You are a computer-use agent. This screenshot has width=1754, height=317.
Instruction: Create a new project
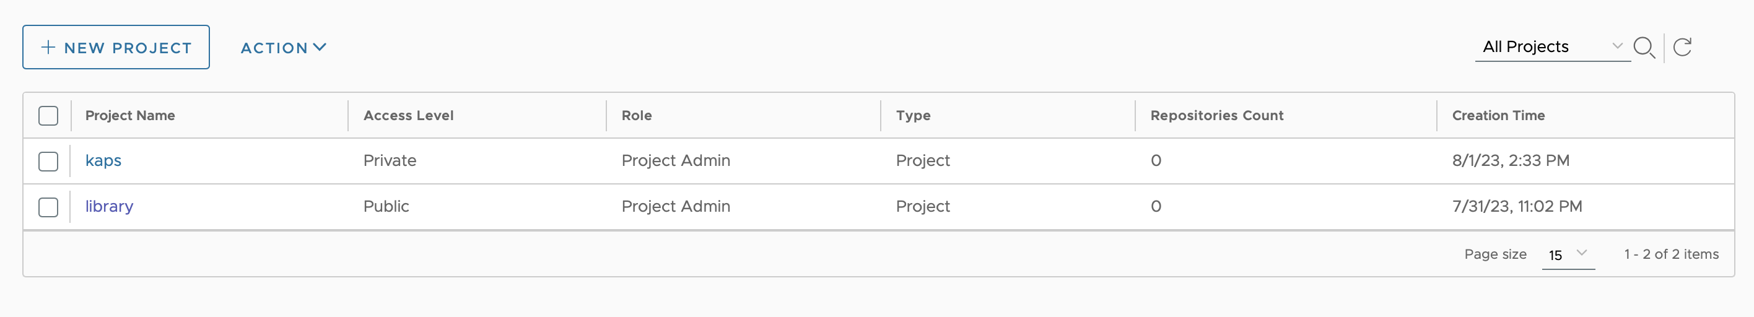tap(116, 47)
